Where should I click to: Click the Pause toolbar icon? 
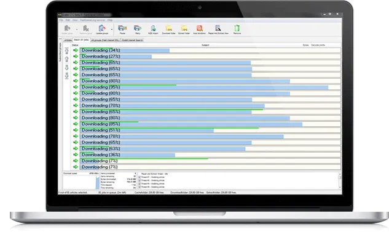(x=122, y=28)
